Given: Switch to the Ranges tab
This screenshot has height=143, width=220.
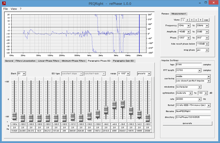Looking at the screenshot, I should [165, 14].
